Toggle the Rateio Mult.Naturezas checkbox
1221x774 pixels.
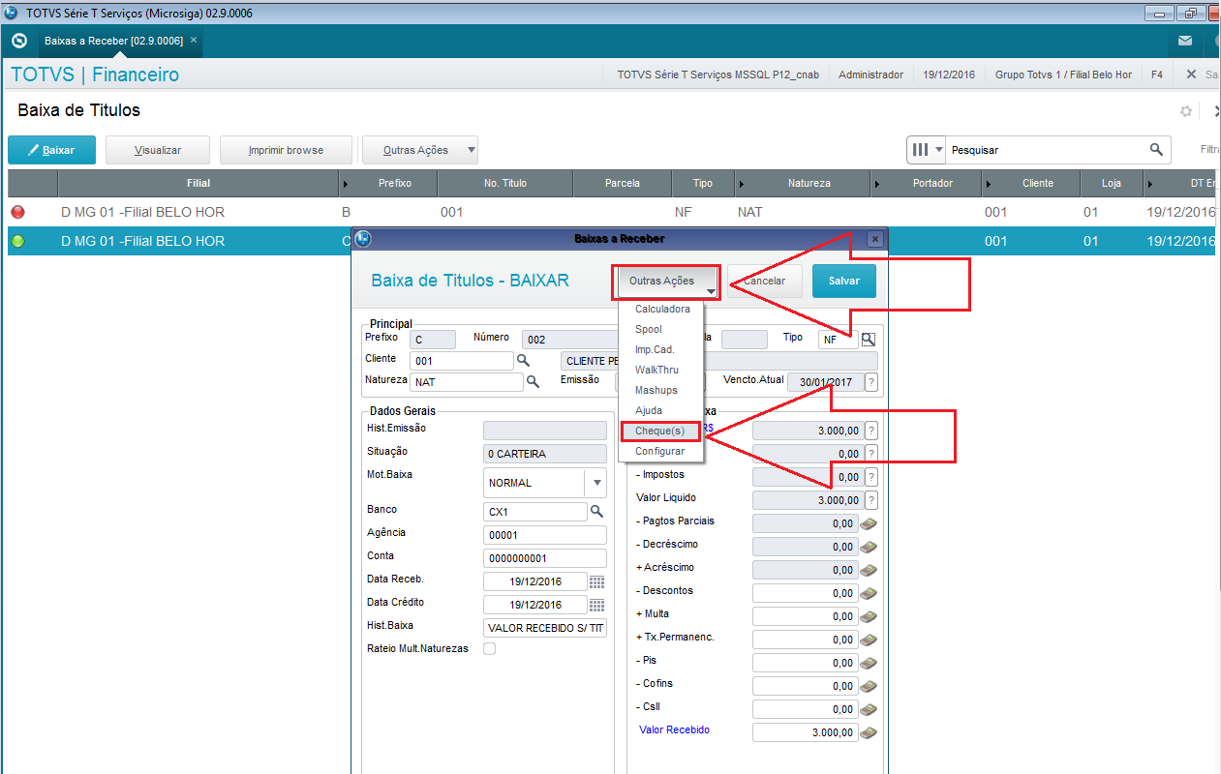click(x=489, y=649)
